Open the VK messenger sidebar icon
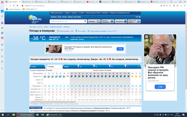The width and height of the screenshot is (187, 117). [2, 33]
